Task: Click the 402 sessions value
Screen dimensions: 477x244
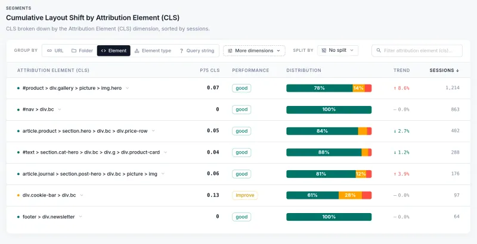Action: (x=455, y=131)
